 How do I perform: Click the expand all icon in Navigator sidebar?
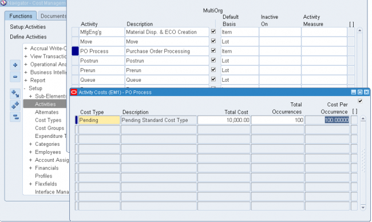(x=15, y=105)
